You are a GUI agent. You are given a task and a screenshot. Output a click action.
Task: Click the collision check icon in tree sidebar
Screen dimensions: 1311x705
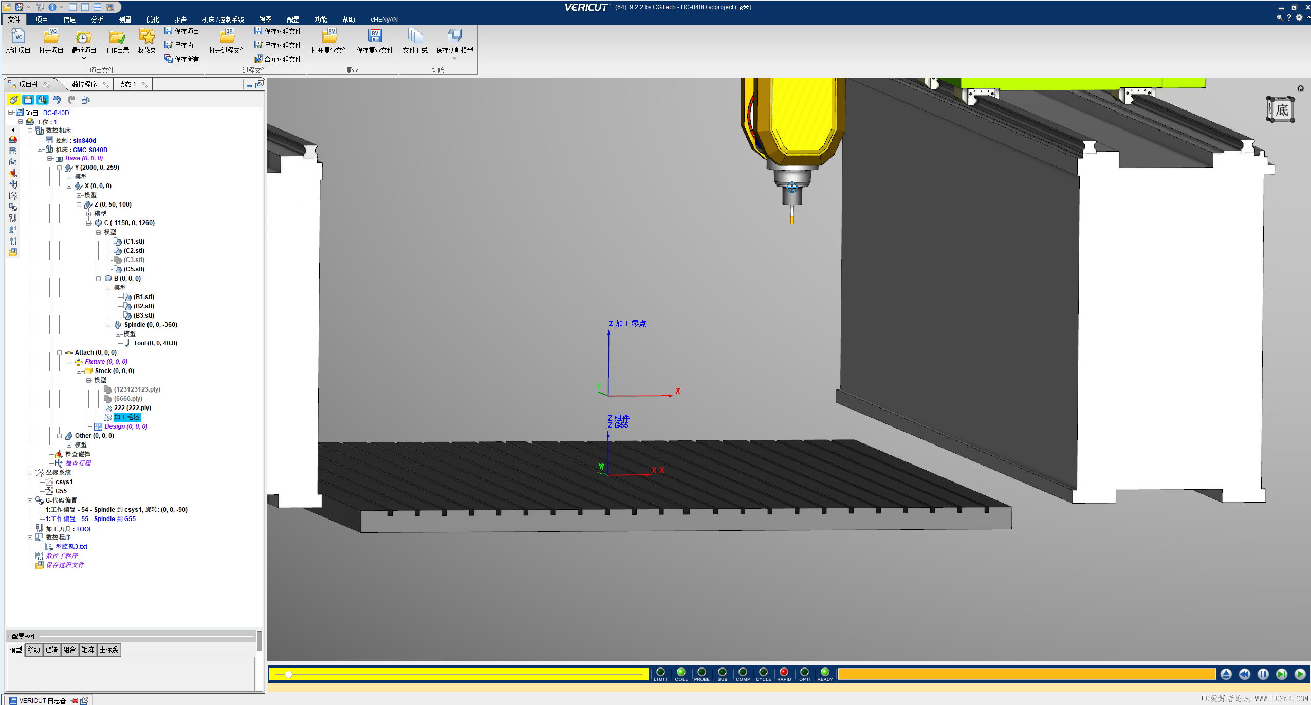click(13, 173)
